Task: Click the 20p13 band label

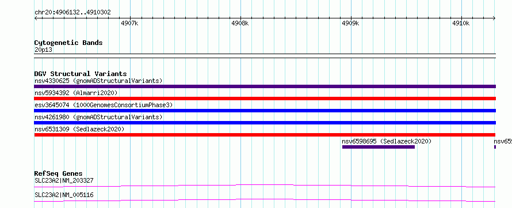Action: [43, 50]
